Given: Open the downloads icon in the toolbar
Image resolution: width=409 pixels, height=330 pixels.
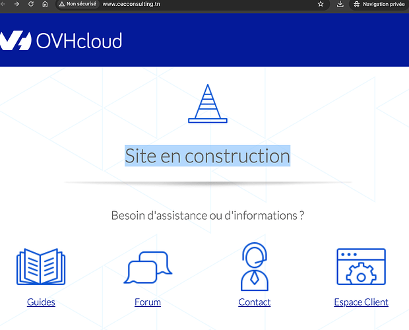Looking at the screenshot, I should click(340, 4).
